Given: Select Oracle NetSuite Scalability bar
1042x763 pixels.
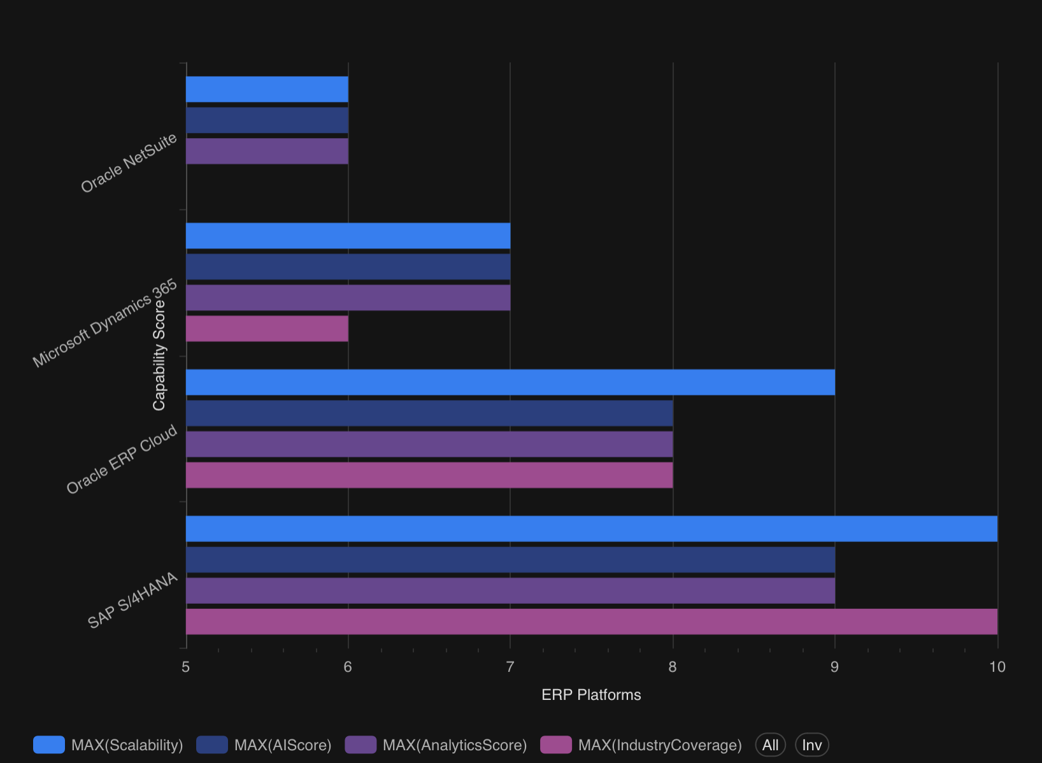Looking at the screenshot, I should point(267,89).
